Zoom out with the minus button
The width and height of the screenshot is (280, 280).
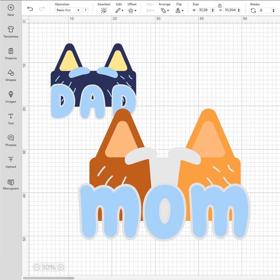[37, 267]
